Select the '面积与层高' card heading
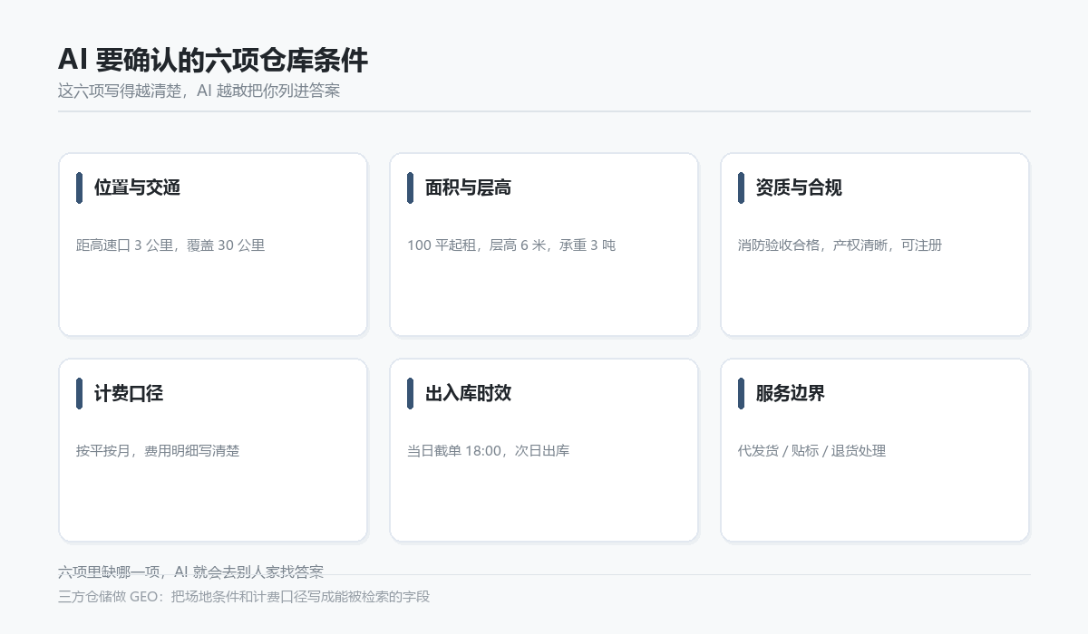Screen dimensions: 1088x634 pyautogui.click(x=468, y=187)
